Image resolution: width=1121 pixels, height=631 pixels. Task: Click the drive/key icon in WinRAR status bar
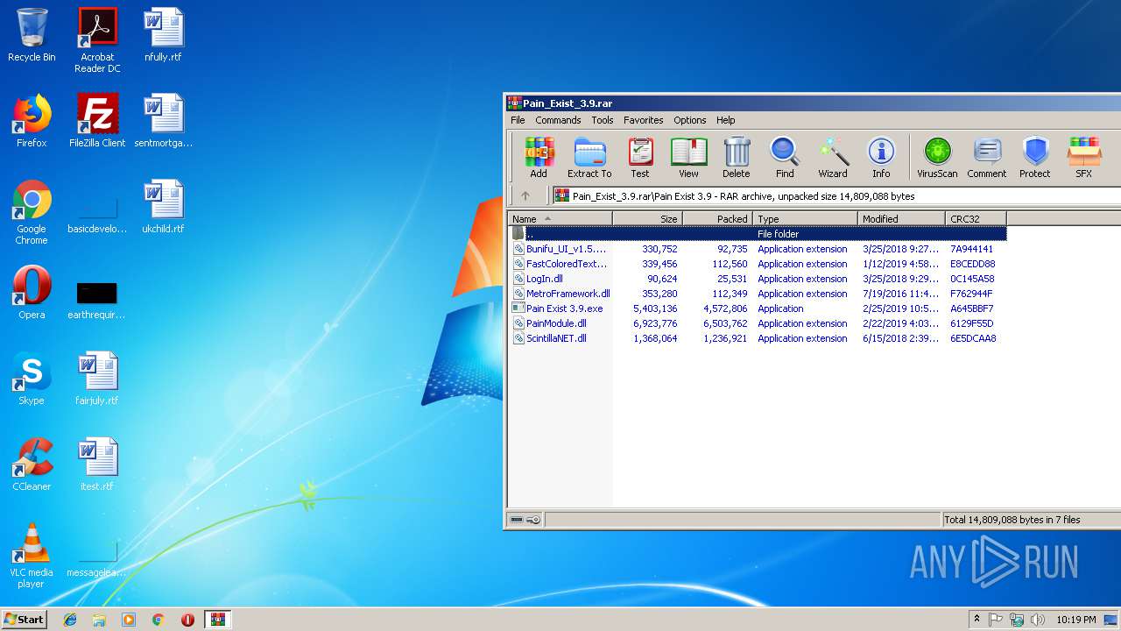click(525, 520)
